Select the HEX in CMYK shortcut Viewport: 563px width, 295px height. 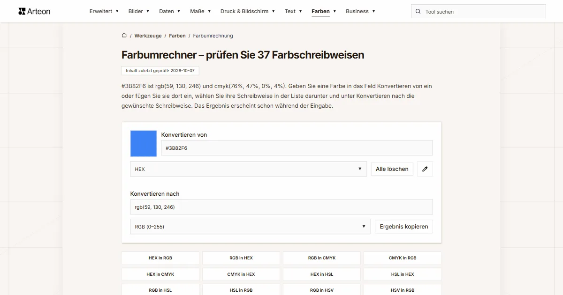click(160, 274)
